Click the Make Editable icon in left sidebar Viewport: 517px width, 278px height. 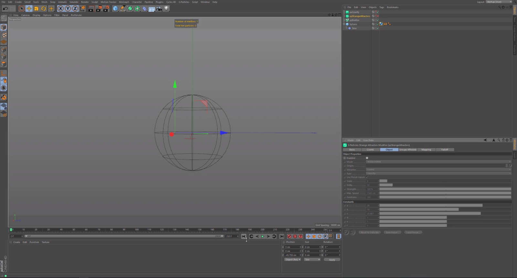pyautogui.click(x=4, y=19)
